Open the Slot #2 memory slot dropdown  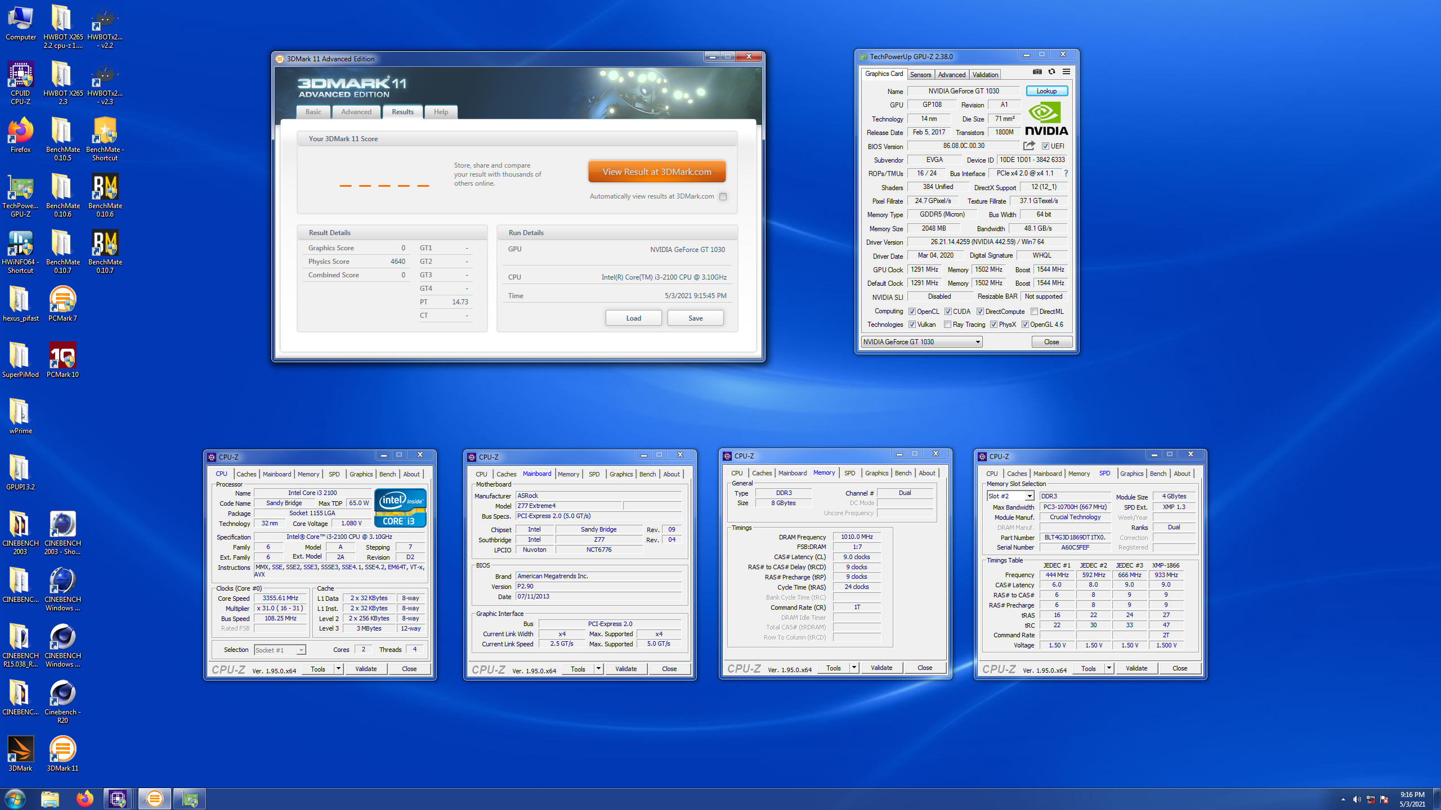click(x=1010, y=496)
